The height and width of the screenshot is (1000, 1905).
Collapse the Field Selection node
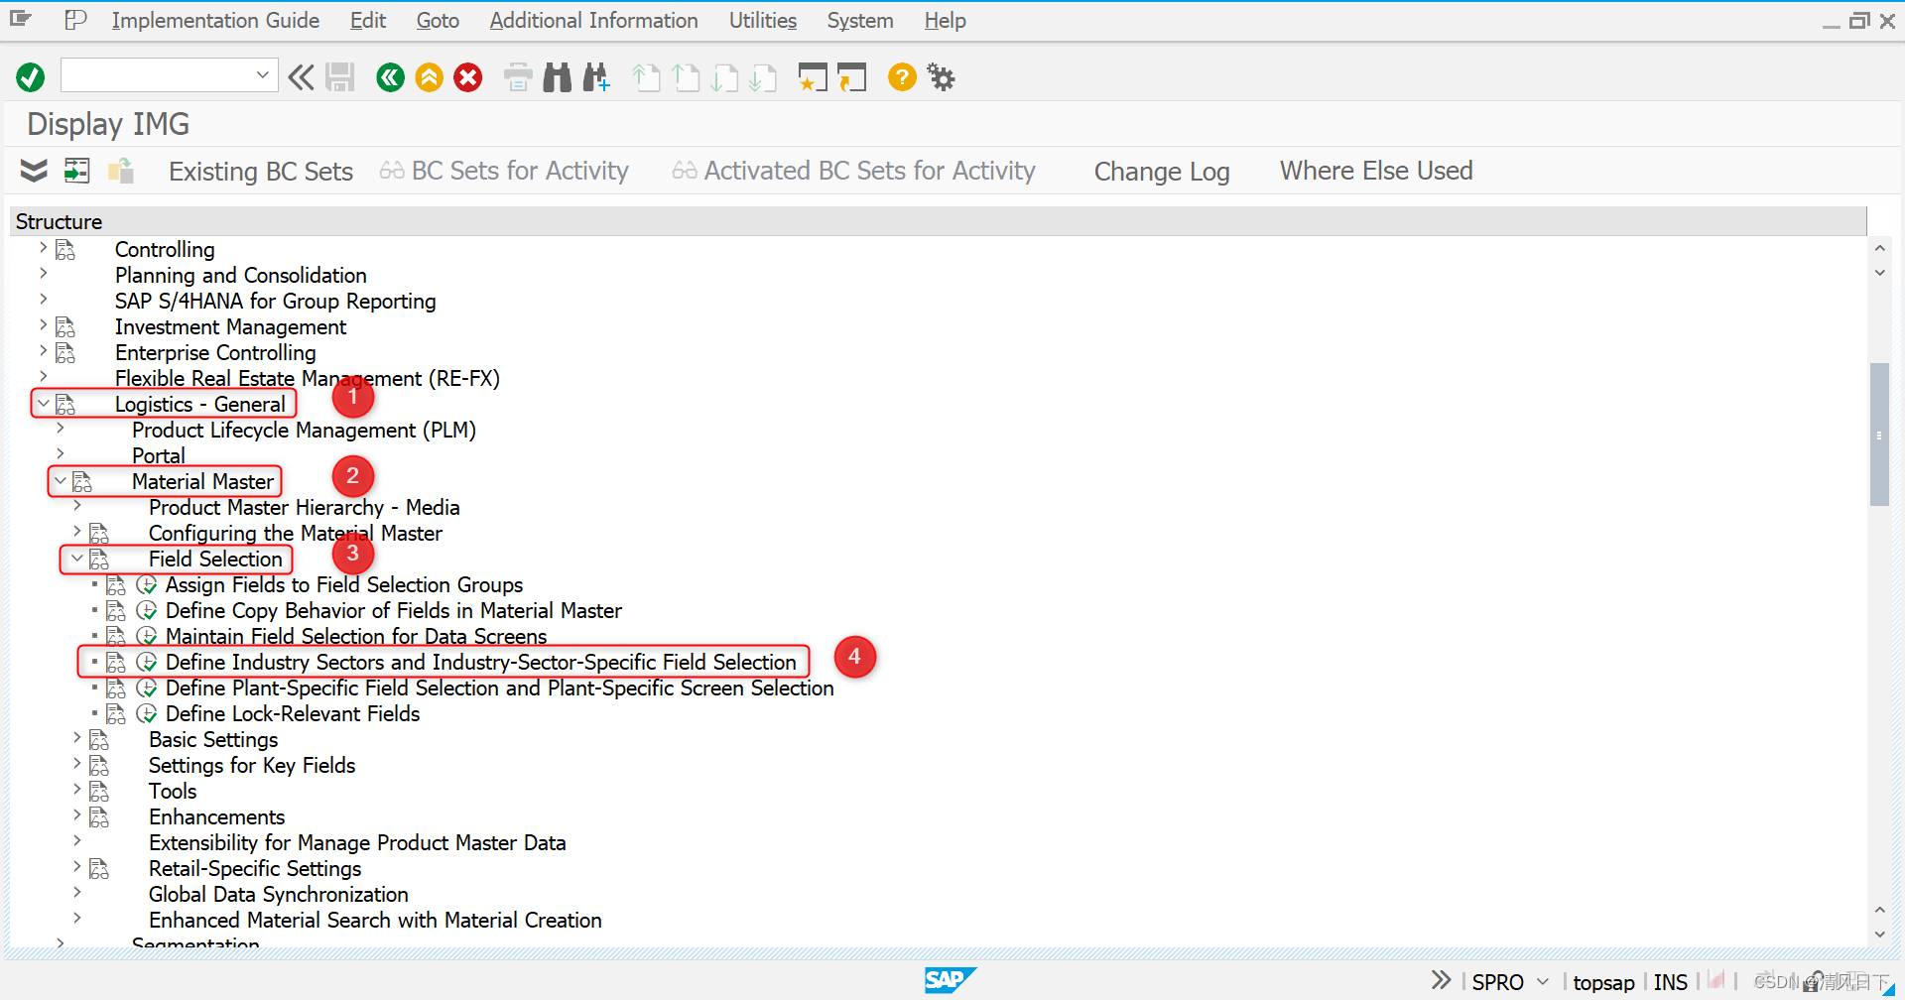tap(77, 558)
